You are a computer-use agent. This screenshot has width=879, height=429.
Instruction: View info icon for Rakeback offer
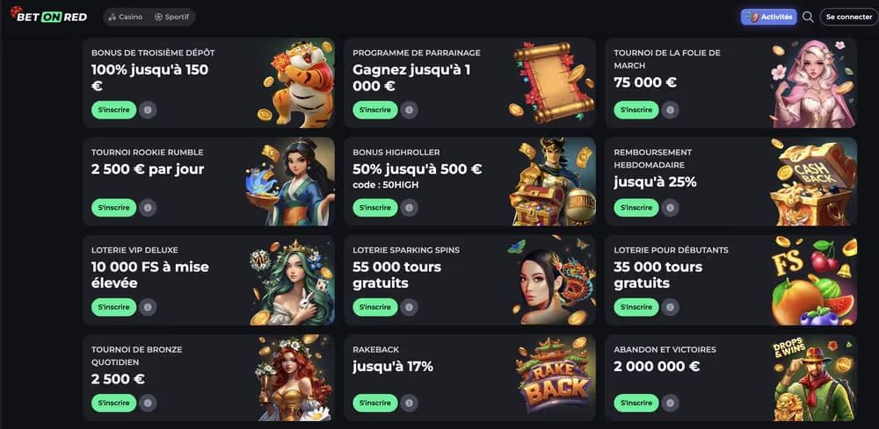[x=410, y=403]
